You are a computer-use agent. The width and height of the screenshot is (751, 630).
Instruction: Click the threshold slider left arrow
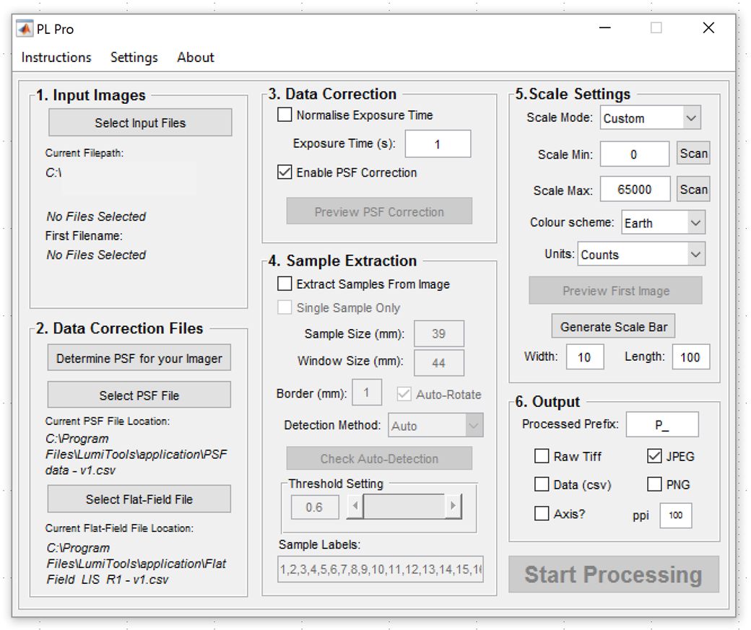point(355,506)
